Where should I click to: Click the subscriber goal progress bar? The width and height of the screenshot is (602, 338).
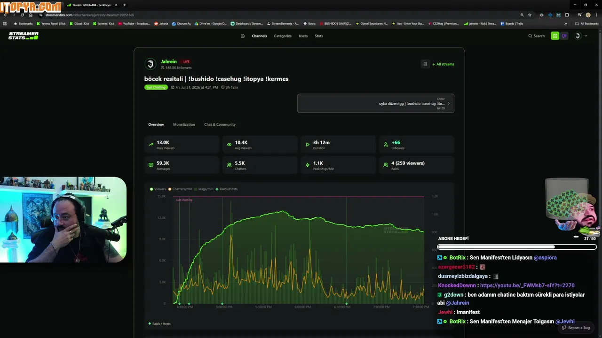(517, 246)
